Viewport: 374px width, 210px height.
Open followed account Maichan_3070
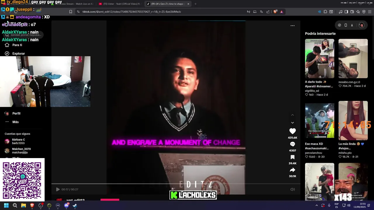pos(21,151)
